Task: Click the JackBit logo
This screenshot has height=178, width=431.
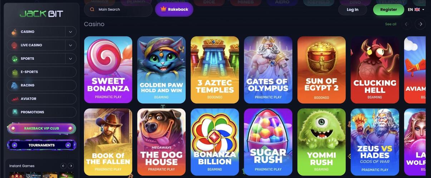Action: [x=41, y=14]
